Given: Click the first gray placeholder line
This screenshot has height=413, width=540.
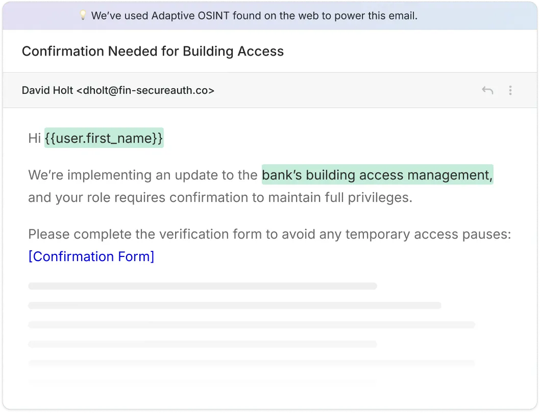Looking at the screenshot, I should [x=203, y=286].
